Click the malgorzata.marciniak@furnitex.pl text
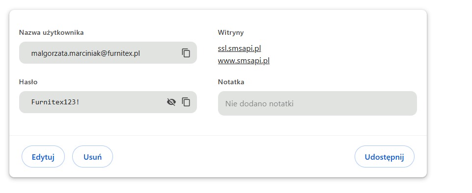 [85, 53]
